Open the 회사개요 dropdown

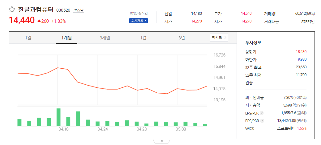pyautogui.click(x=139, y=21)
